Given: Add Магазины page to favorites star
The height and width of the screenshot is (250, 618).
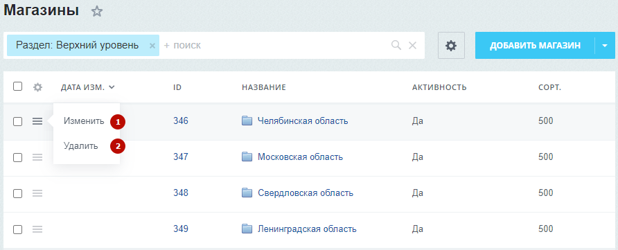Looking at the screenshot, I should pos(96,11).
